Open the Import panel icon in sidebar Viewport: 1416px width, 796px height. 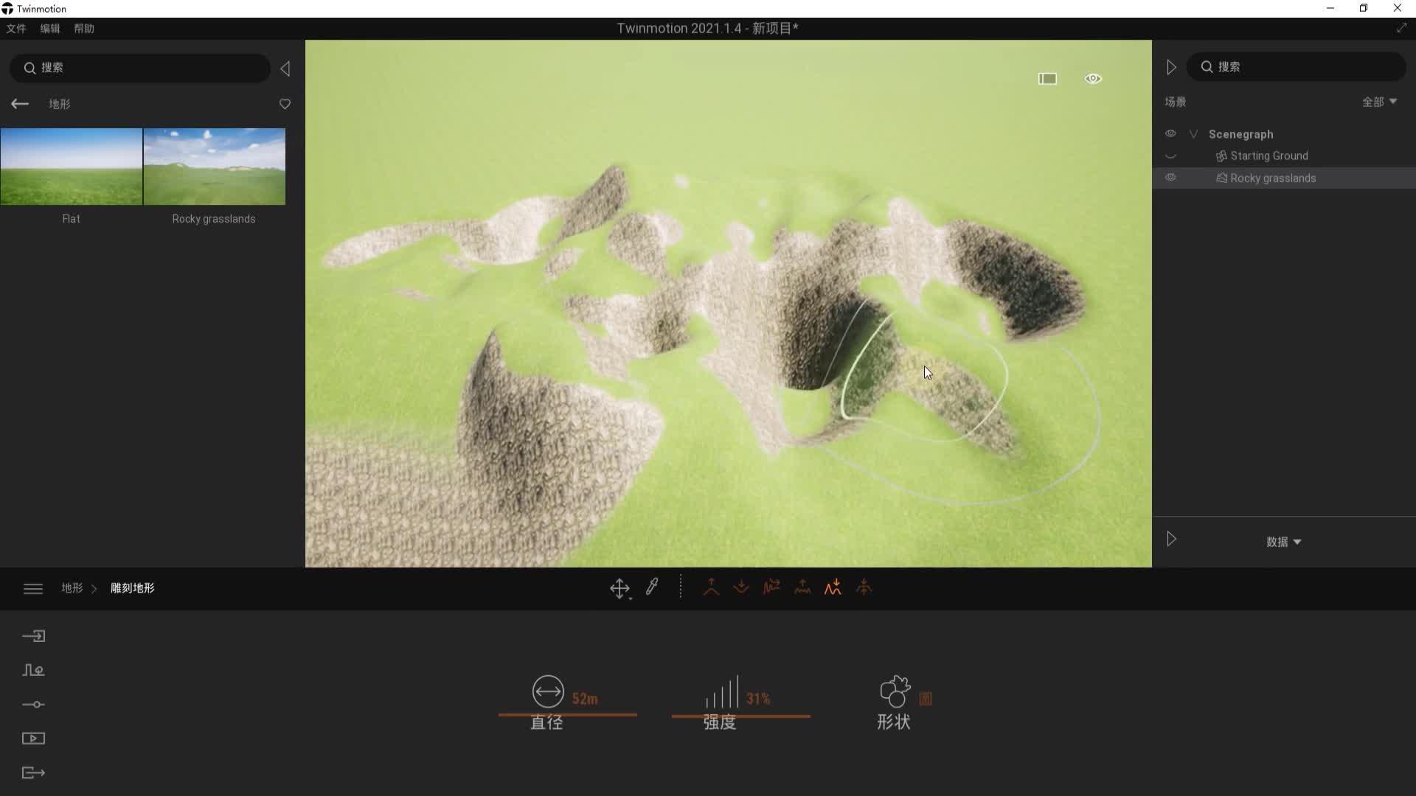click(x=33, y=636)
